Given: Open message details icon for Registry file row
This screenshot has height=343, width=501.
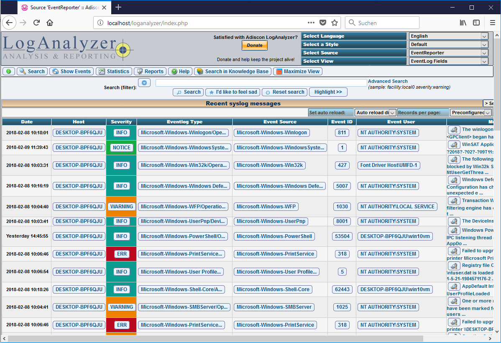Looking at the screenshot, I should pyautogui.click(x=453, y=265).
